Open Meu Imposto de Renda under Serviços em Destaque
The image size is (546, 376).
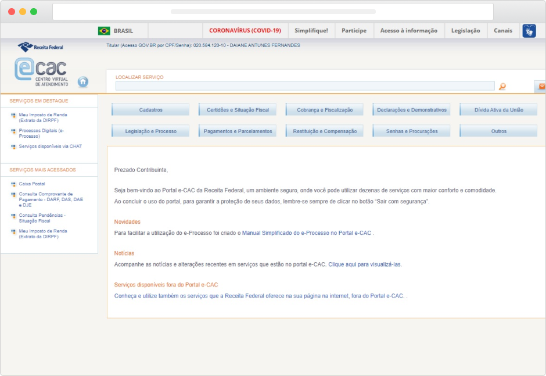click(43, 117)
